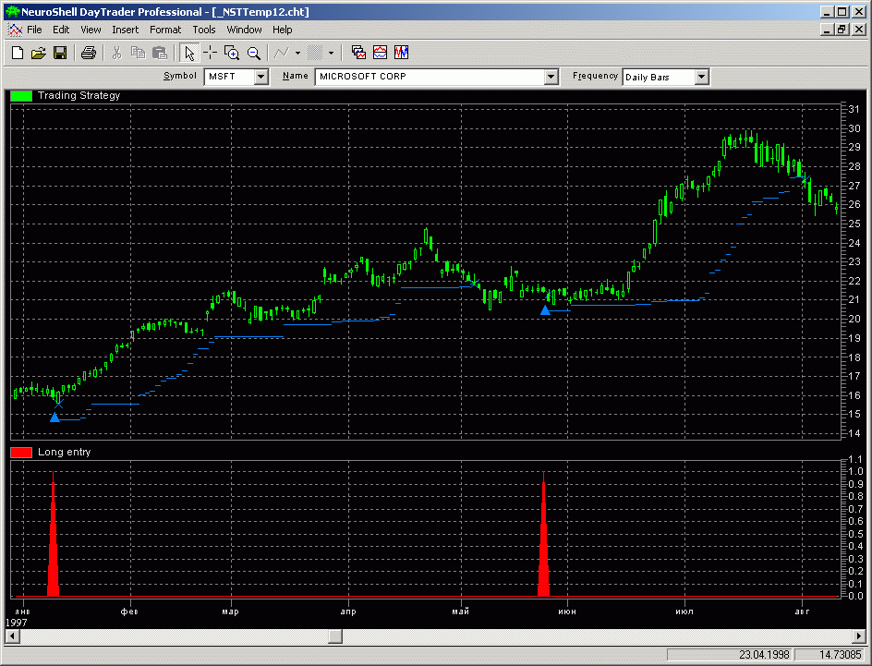
Task: Click the green Trading Strategy legend swatch
Action: [x=21, y=95]
